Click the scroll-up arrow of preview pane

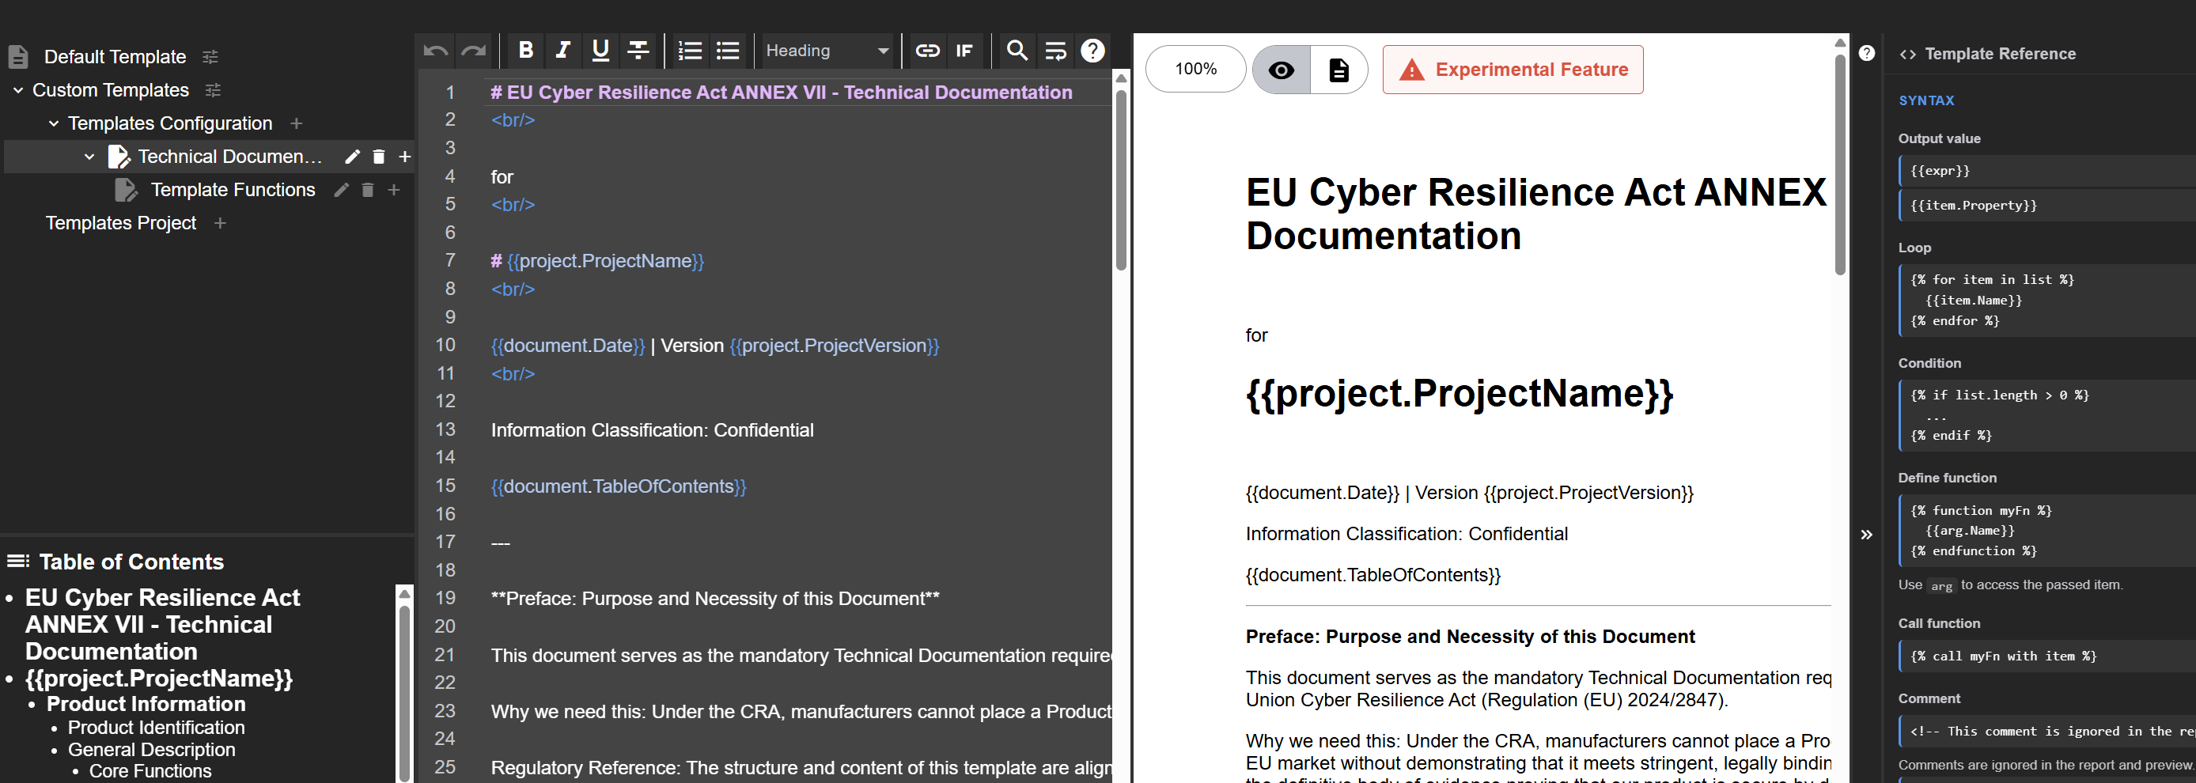(x=1840, y=42)
